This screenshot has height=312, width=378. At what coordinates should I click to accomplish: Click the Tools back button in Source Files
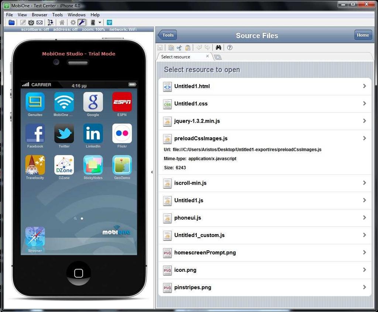pyautogui.click(x=167, y=35)
